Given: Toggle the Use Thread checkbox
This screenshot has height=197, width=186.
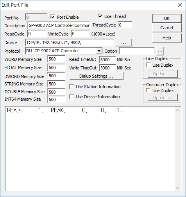Looking at the screenshot, I should coord(100,16).
